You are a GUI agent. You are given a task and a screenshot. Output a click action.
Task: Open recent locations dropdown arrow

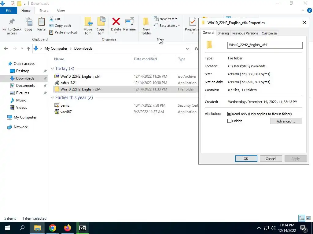22,48
